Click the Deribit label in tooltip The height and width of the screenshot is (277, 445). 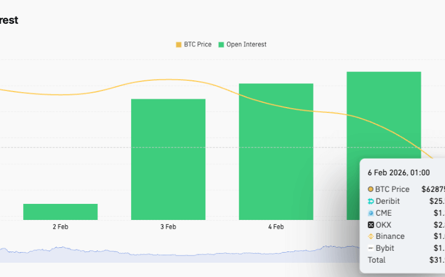387,201
